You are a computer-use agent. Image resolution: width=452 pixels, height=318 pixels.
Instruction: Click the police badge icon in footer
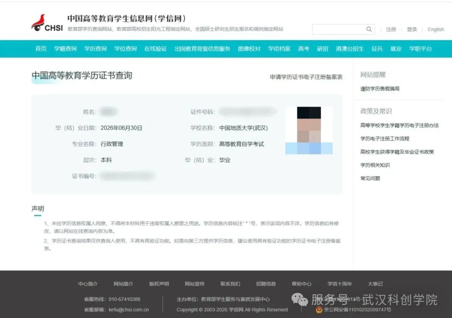click(x=319, y=310)
